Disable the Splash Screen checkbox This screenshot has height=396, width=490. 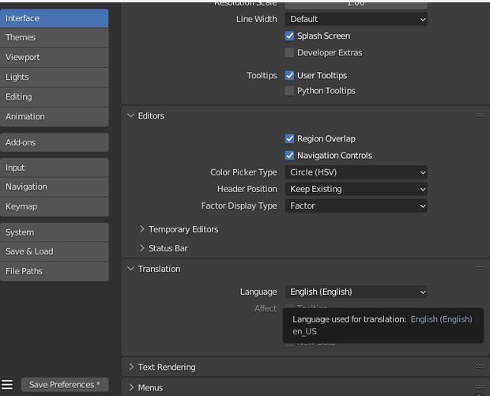tap(290, 36)
